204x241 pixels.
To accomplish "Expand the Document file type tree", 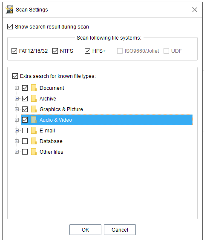I will pyautogui.click(x=17, y=88).
